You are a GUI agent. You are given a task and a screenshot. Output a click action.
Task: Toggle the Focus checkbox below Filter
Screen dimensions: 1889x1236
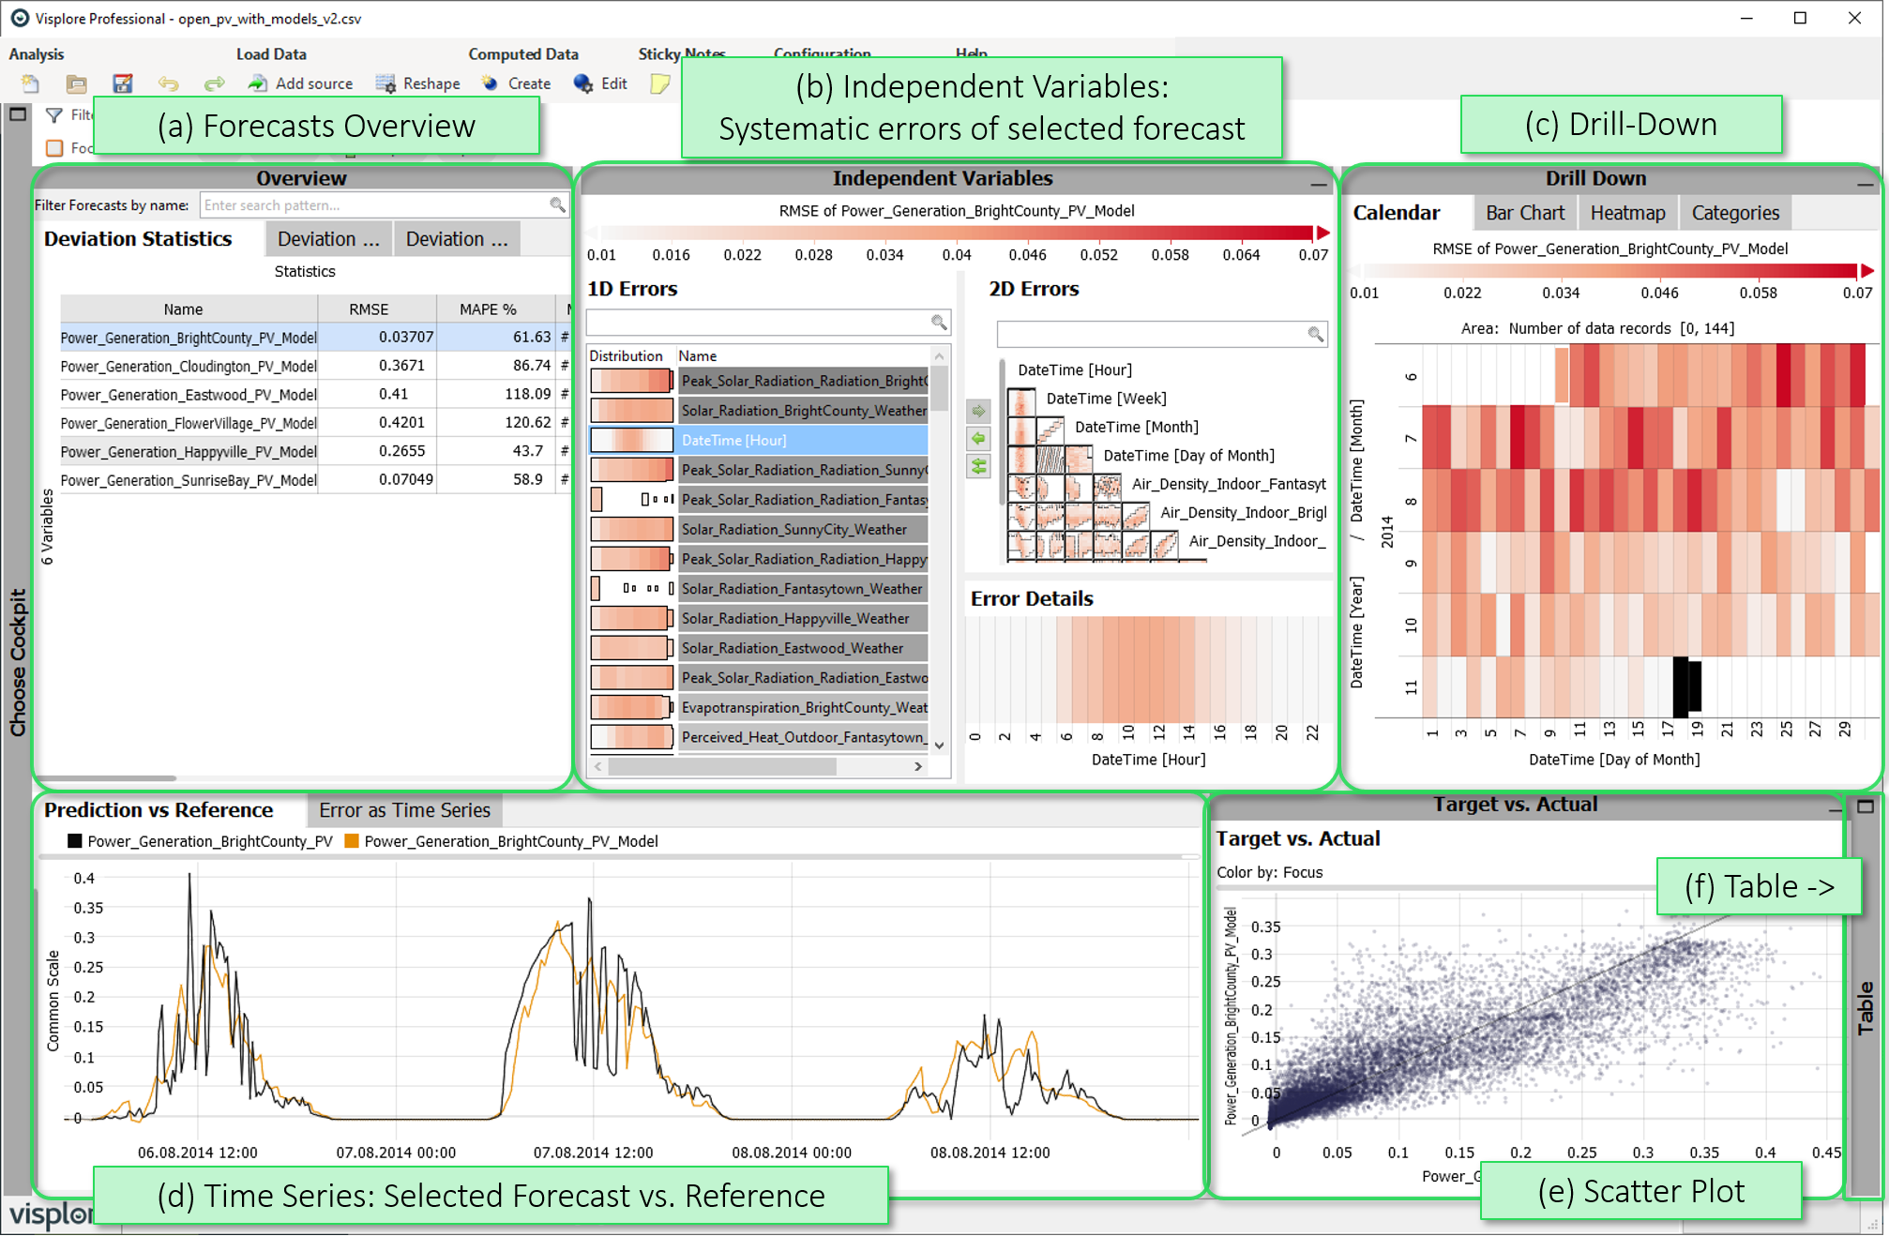[x=54, y=148]
